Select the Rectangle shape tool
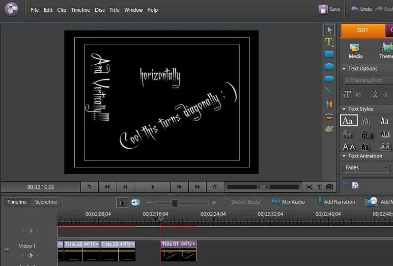Viewport: 393px width, 266px height. coord(329,54)
